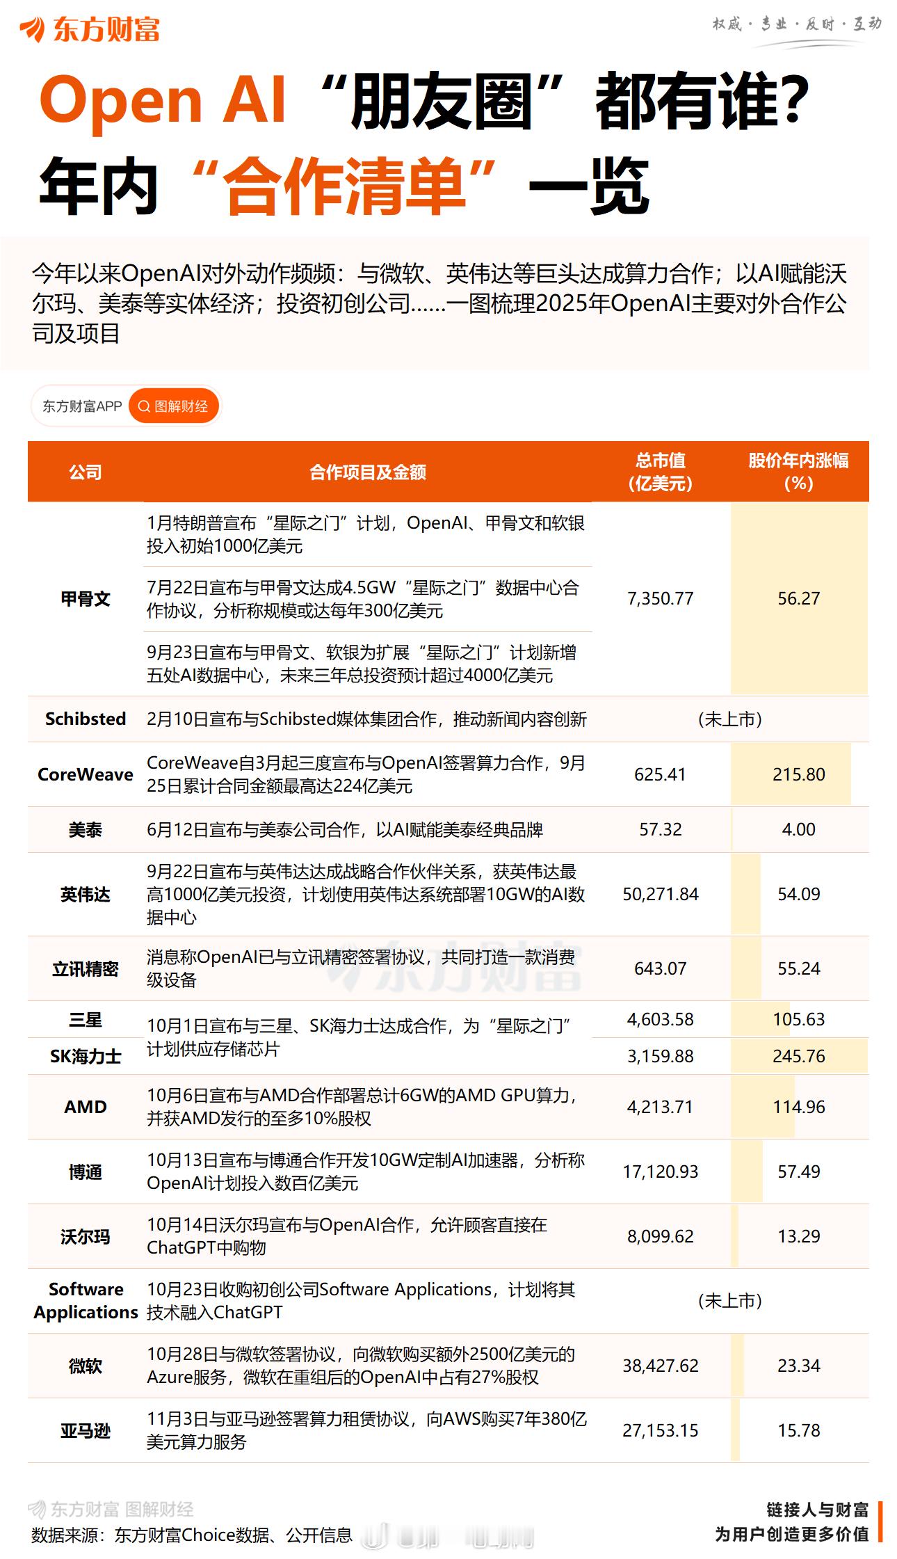
Task: Click the 股价年内涨幅(%) column header
Action: [798, 472]
